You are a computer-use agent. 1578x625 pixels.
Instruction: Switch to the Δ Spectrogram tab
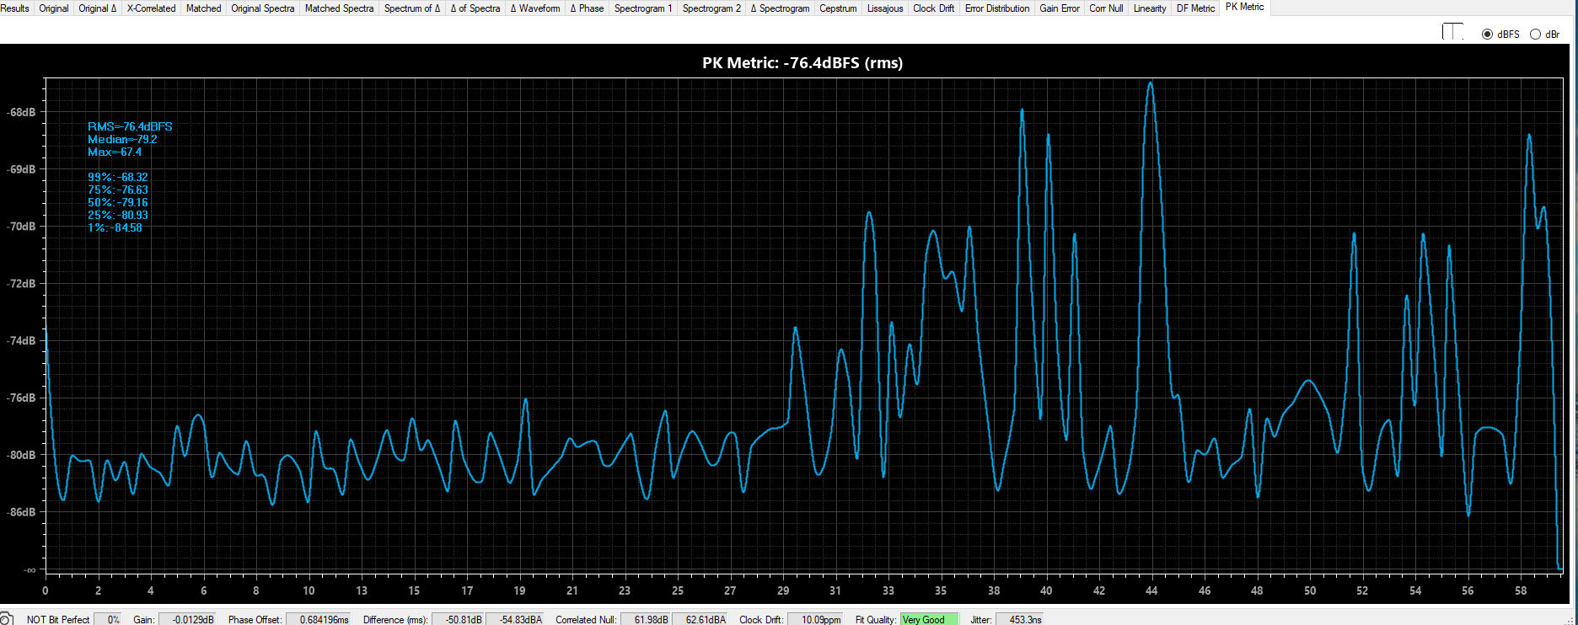click(x=781, y=8)
